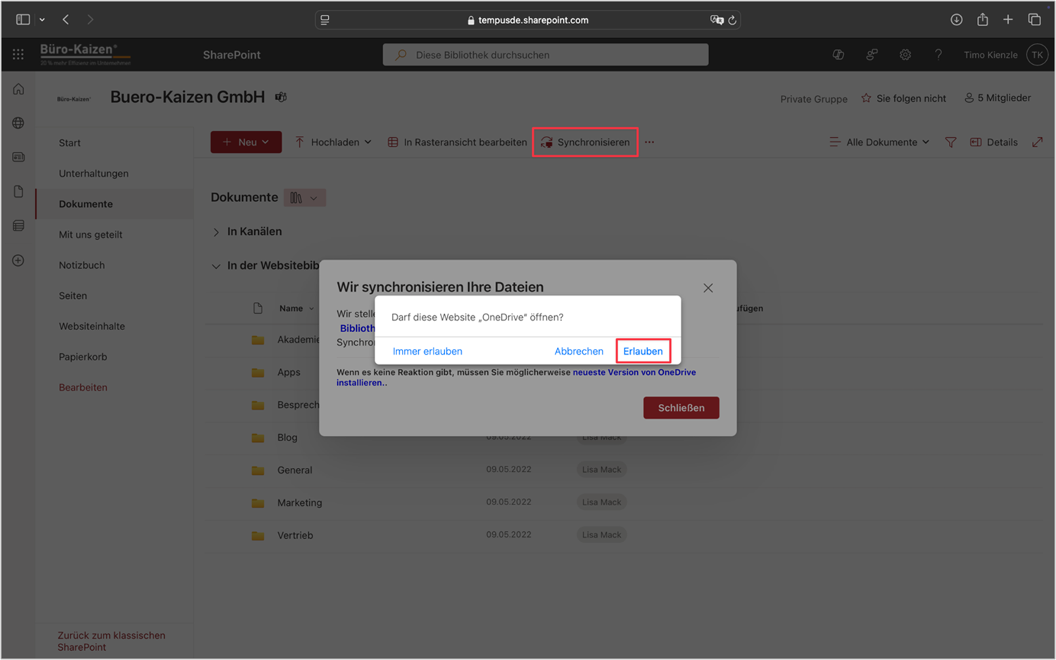Open the TK account avatar
This screenshot has width=1056, height=660.
(1037, 54)
